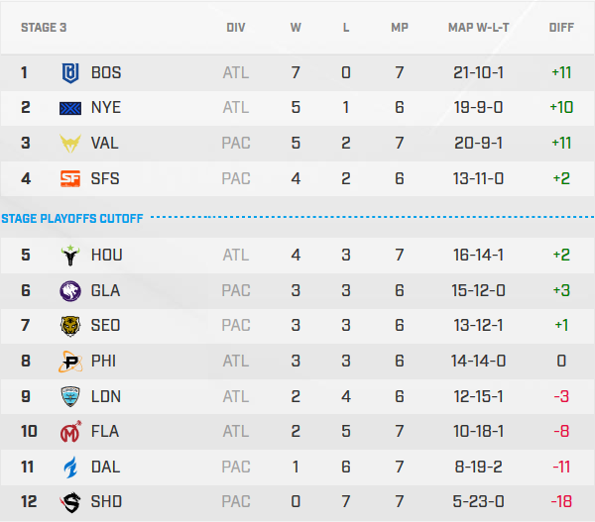Viewport: 595px width, 522px height.
Task: Open the Houston Outlaws logo
Action: [70, 255]
